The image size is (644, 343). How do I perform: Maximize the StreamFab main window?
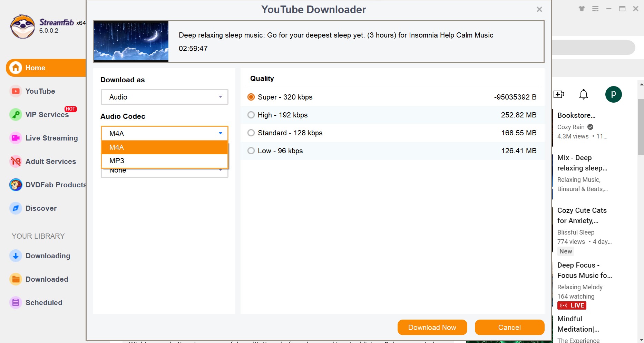(x=622, y=9)
